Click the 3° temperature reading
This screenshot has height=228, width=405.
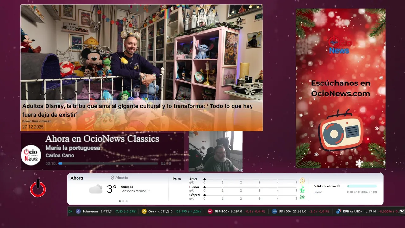[x=112, y=189]
